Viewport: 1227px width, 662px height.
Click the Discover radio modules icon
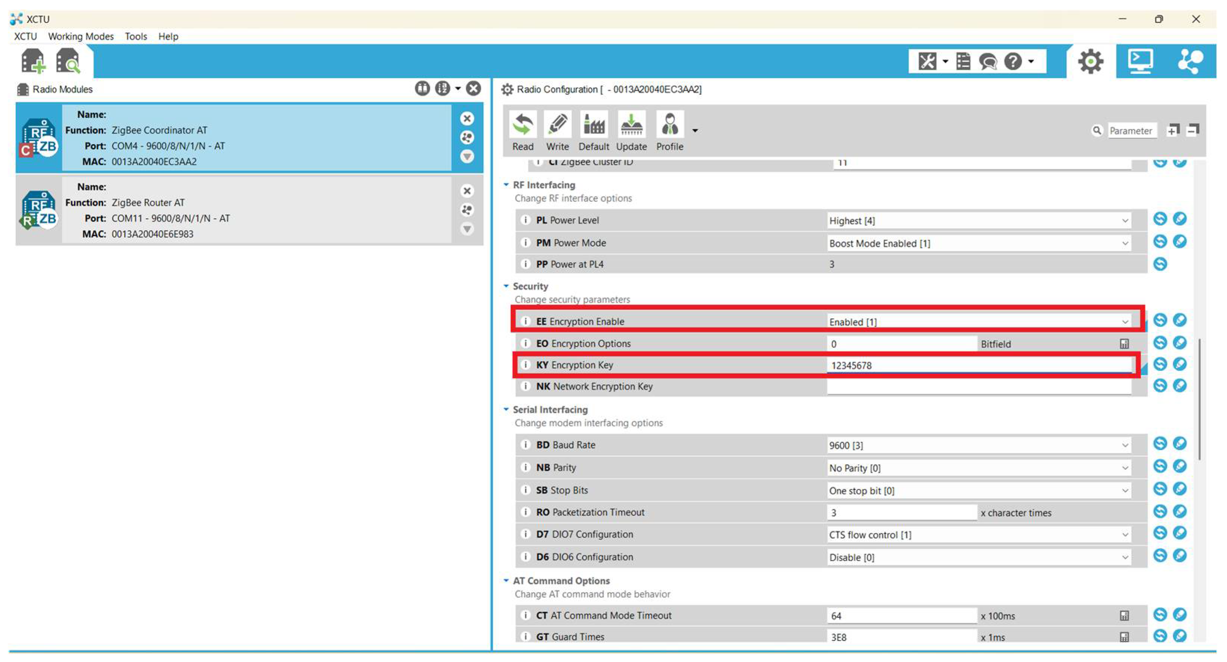[68, 61]
